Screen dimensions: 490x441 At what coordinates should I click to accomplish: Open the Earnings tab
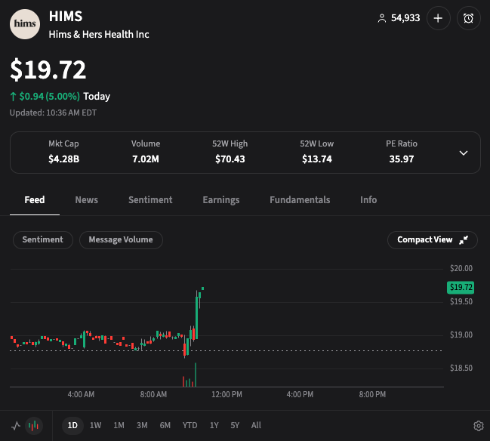221,200
